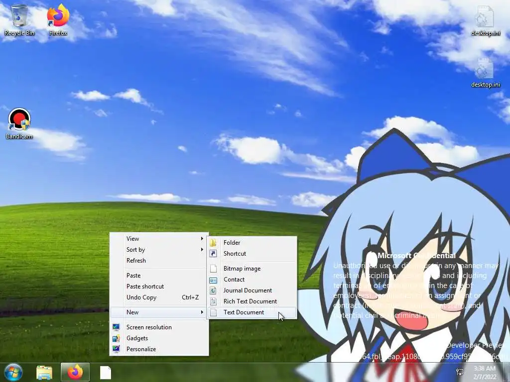Screen dimensions: 510x382
Task: Select Undo Copy in the context menu
Action: tap(159, 297)
